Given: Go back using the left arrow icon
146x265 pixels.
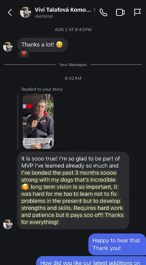Looking at the screenshot, I should point(10,12).
